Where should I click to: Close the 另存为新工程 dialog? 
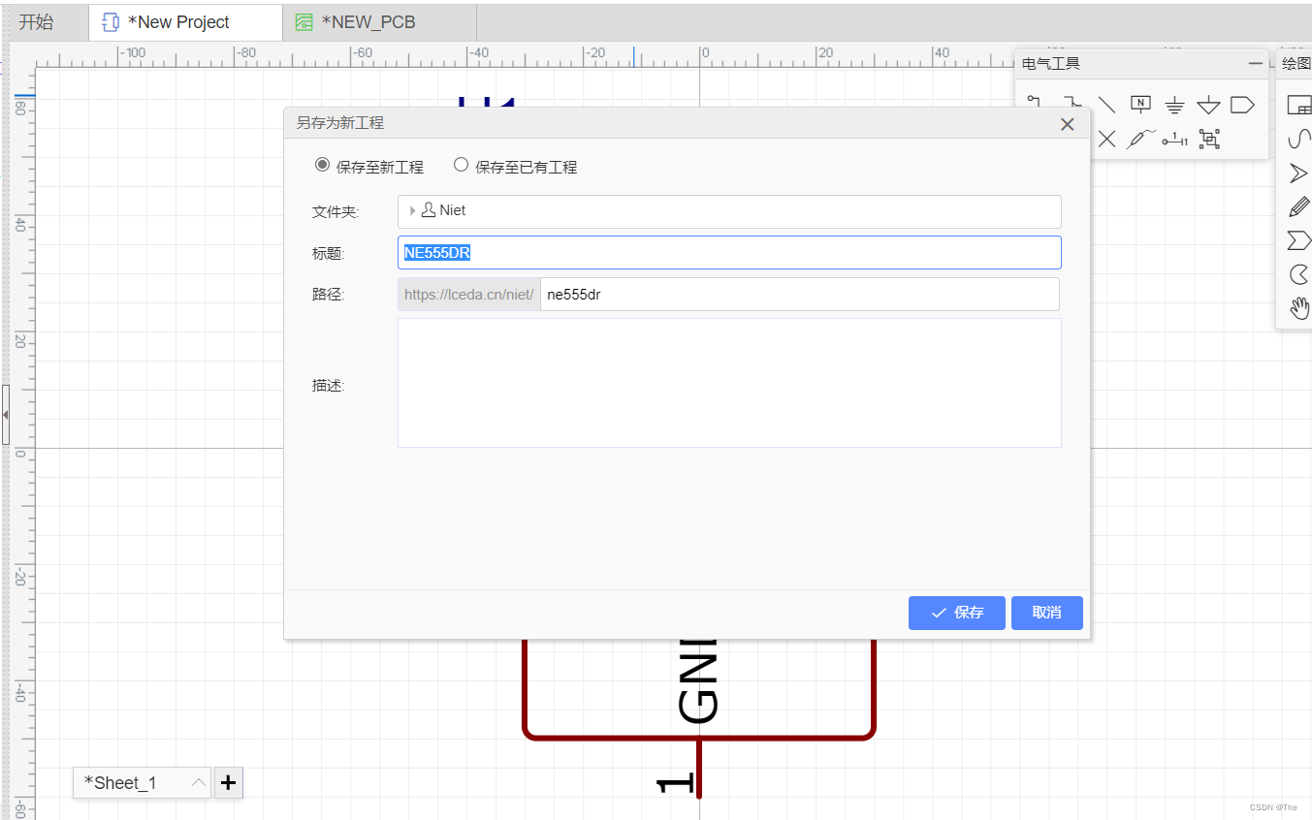[x=1068, y=124]
